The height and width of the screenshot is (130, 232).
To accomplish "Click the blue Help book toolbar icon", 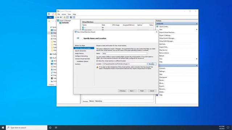I will 71,17.
